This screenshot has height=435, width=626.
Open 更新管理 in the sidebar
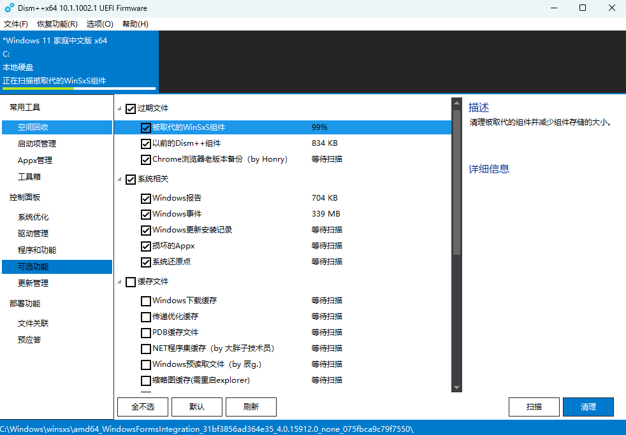33,283
